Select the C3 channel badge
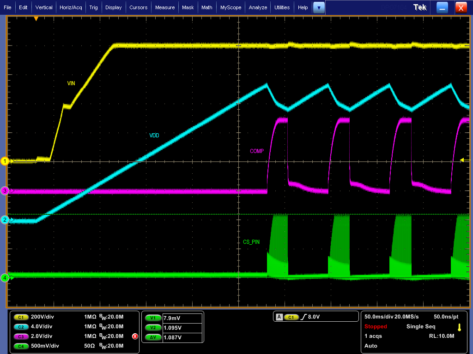The width and height of the screenshot is (473, 354). tap(21, 336)
